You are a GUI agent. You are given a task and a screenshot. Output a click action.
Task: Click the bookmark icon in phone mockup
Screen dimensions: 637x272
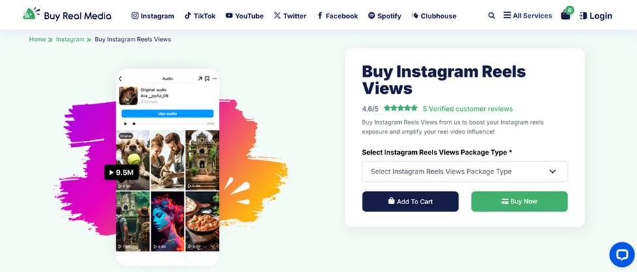tap(207, 79)
